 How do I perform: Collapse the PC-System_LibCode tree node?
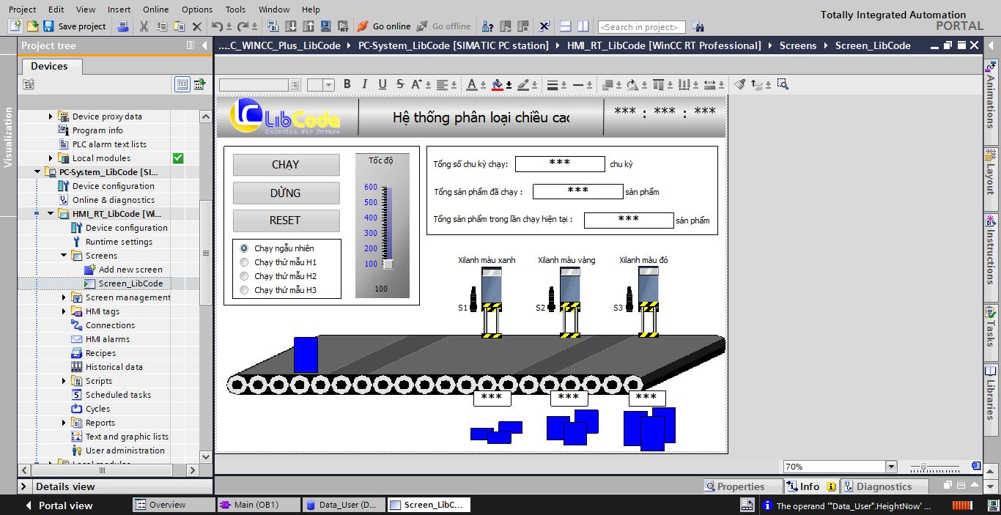(38, 172)
